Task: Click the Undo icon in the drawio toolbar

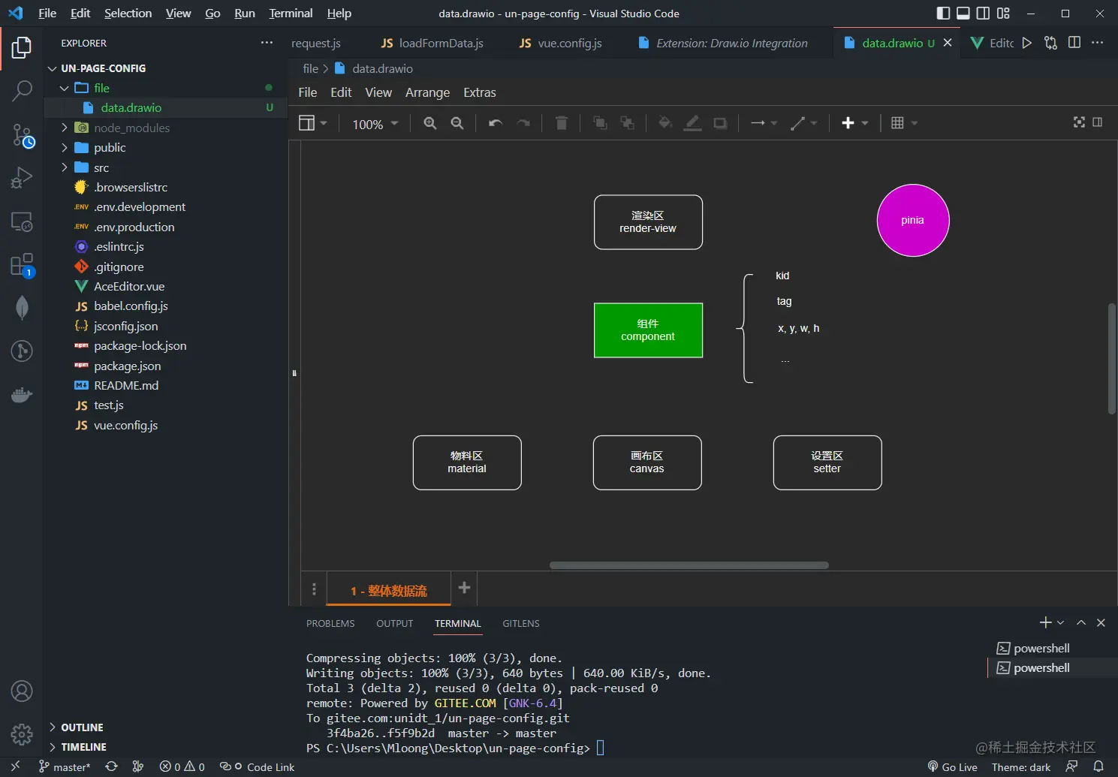Action: [494, 123]
